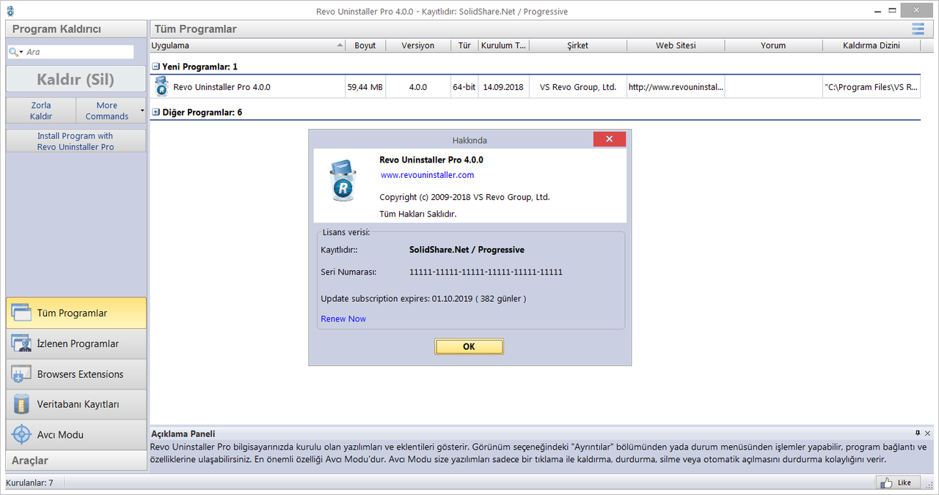This screenshot has height=495, width=939.
Task: Click the http://www.revouninstal... website cell
Action: [676, 87]
